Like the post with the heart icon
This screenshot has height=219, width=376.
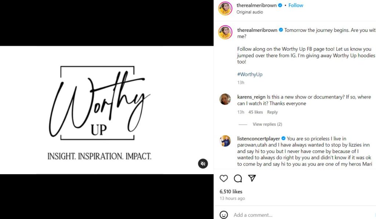click(x=224, y=179)
